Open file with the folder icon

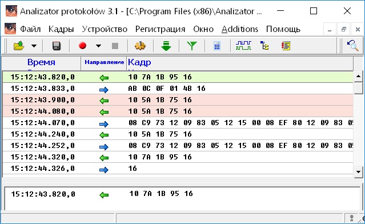tap(19, 46)
